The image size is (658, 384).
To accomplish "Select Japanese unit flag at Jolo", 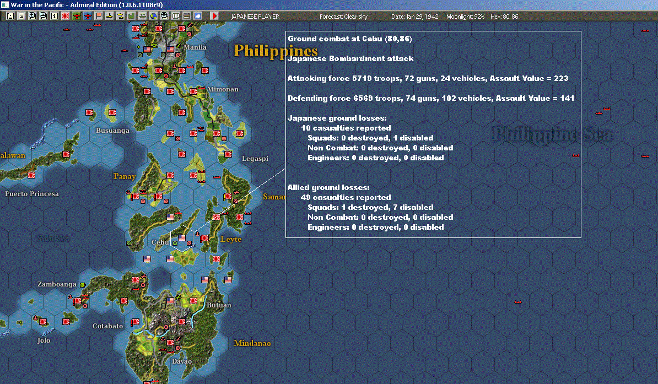I will click(x=43, y=321).
